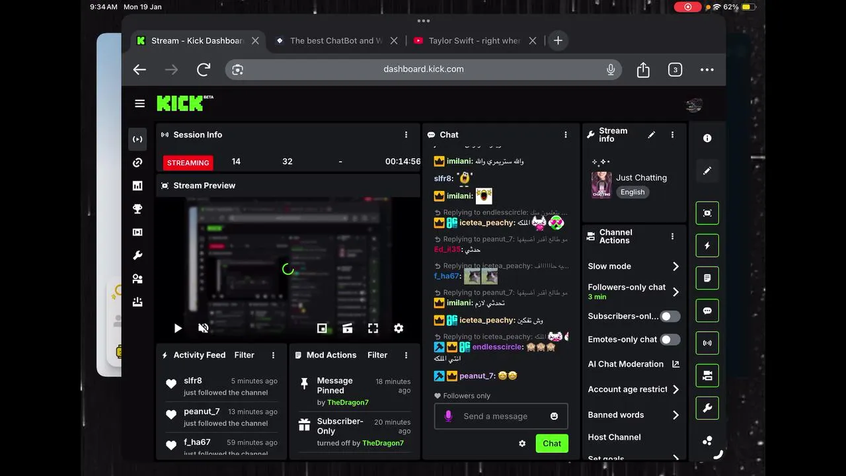Toggle Emotes-only chat switch
Viewport: 846px width, 476px height.
tap(670, 340)
